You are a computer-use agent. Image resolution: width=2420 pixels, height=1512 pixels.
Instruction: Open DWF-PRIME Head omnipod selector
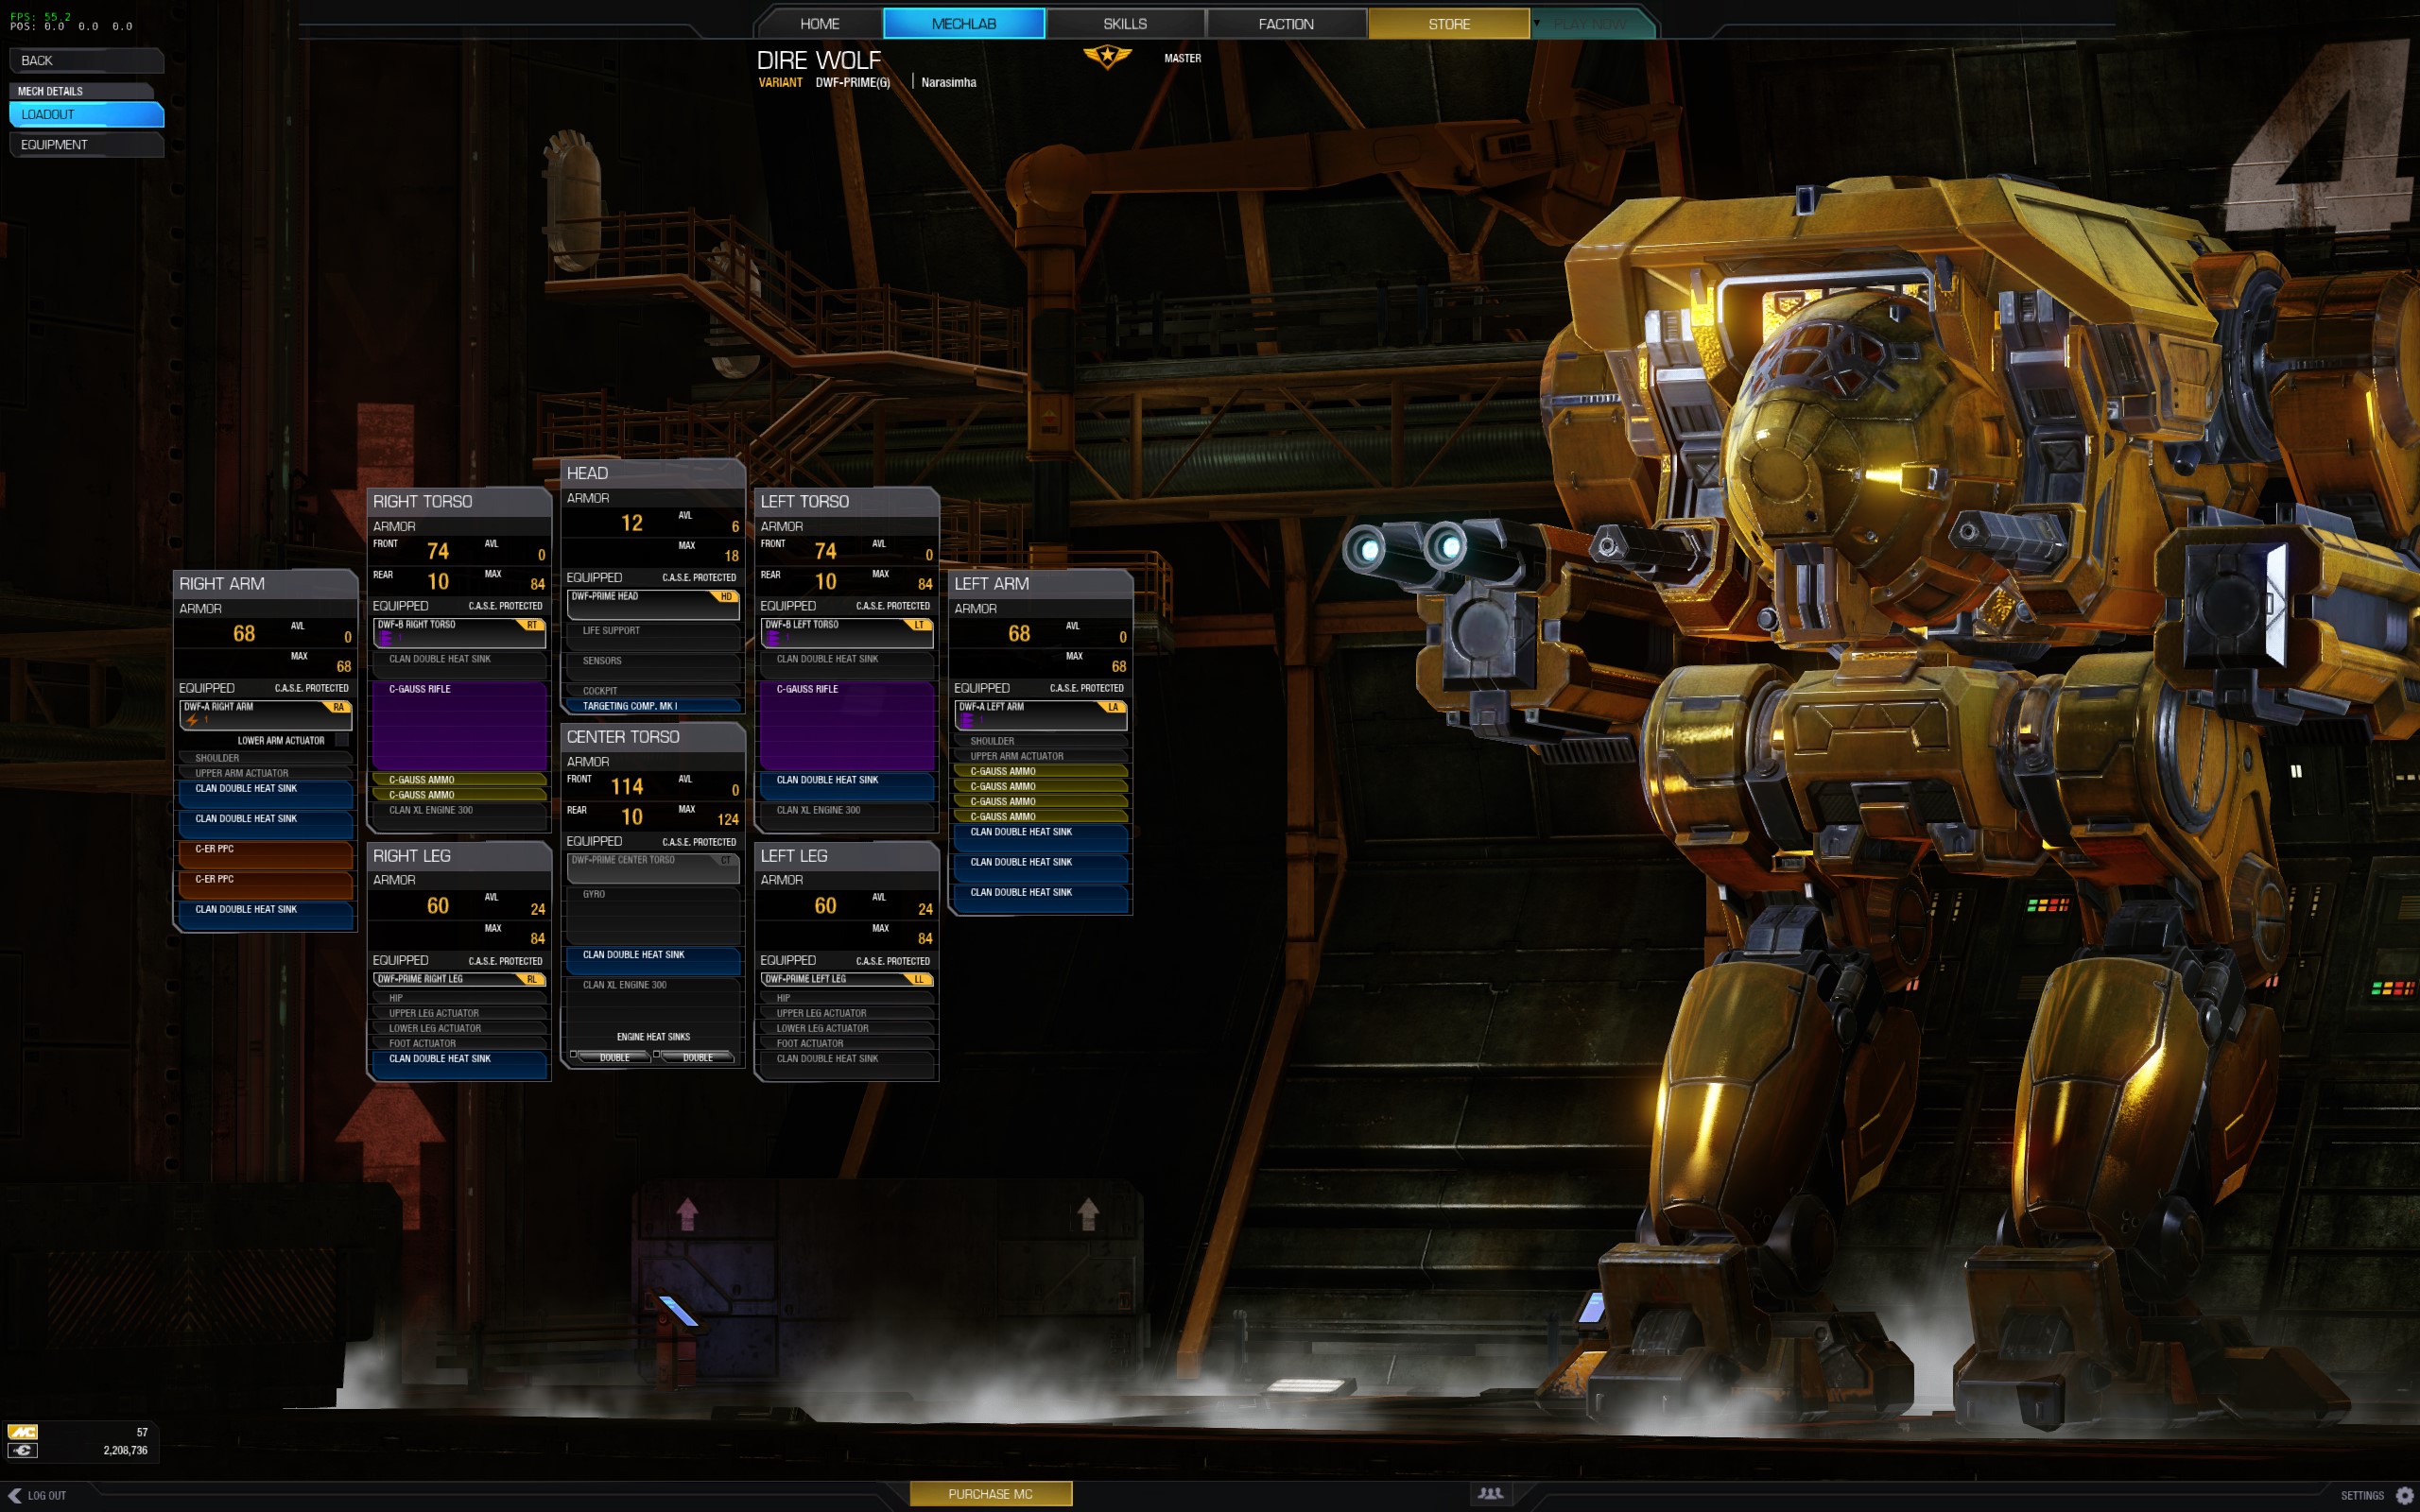tap(653, 603)
